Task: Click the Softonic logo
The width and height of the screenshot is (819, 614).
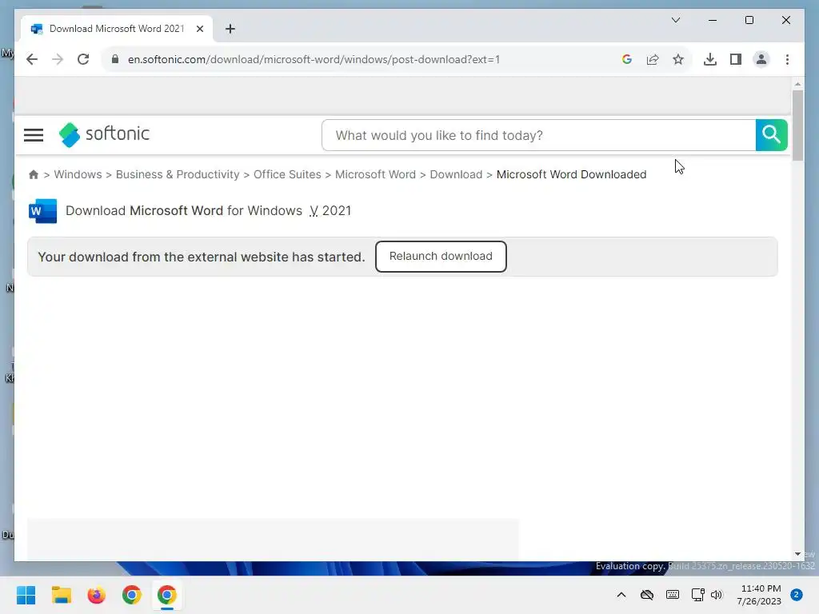Action: pos(104,134)
